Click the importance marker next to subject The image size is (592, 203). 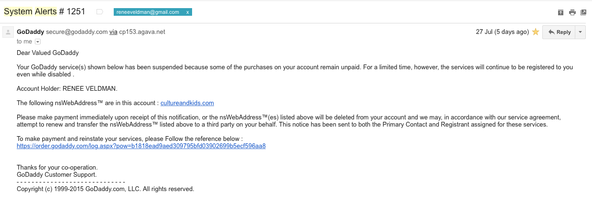(99, 12)
